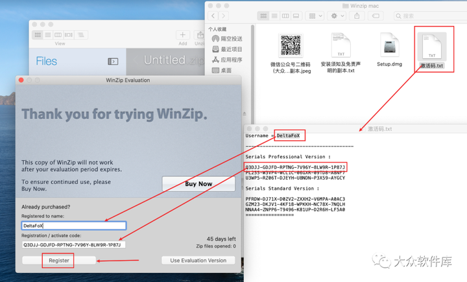
Task: Click WinZip list view button
Action: 47,35
